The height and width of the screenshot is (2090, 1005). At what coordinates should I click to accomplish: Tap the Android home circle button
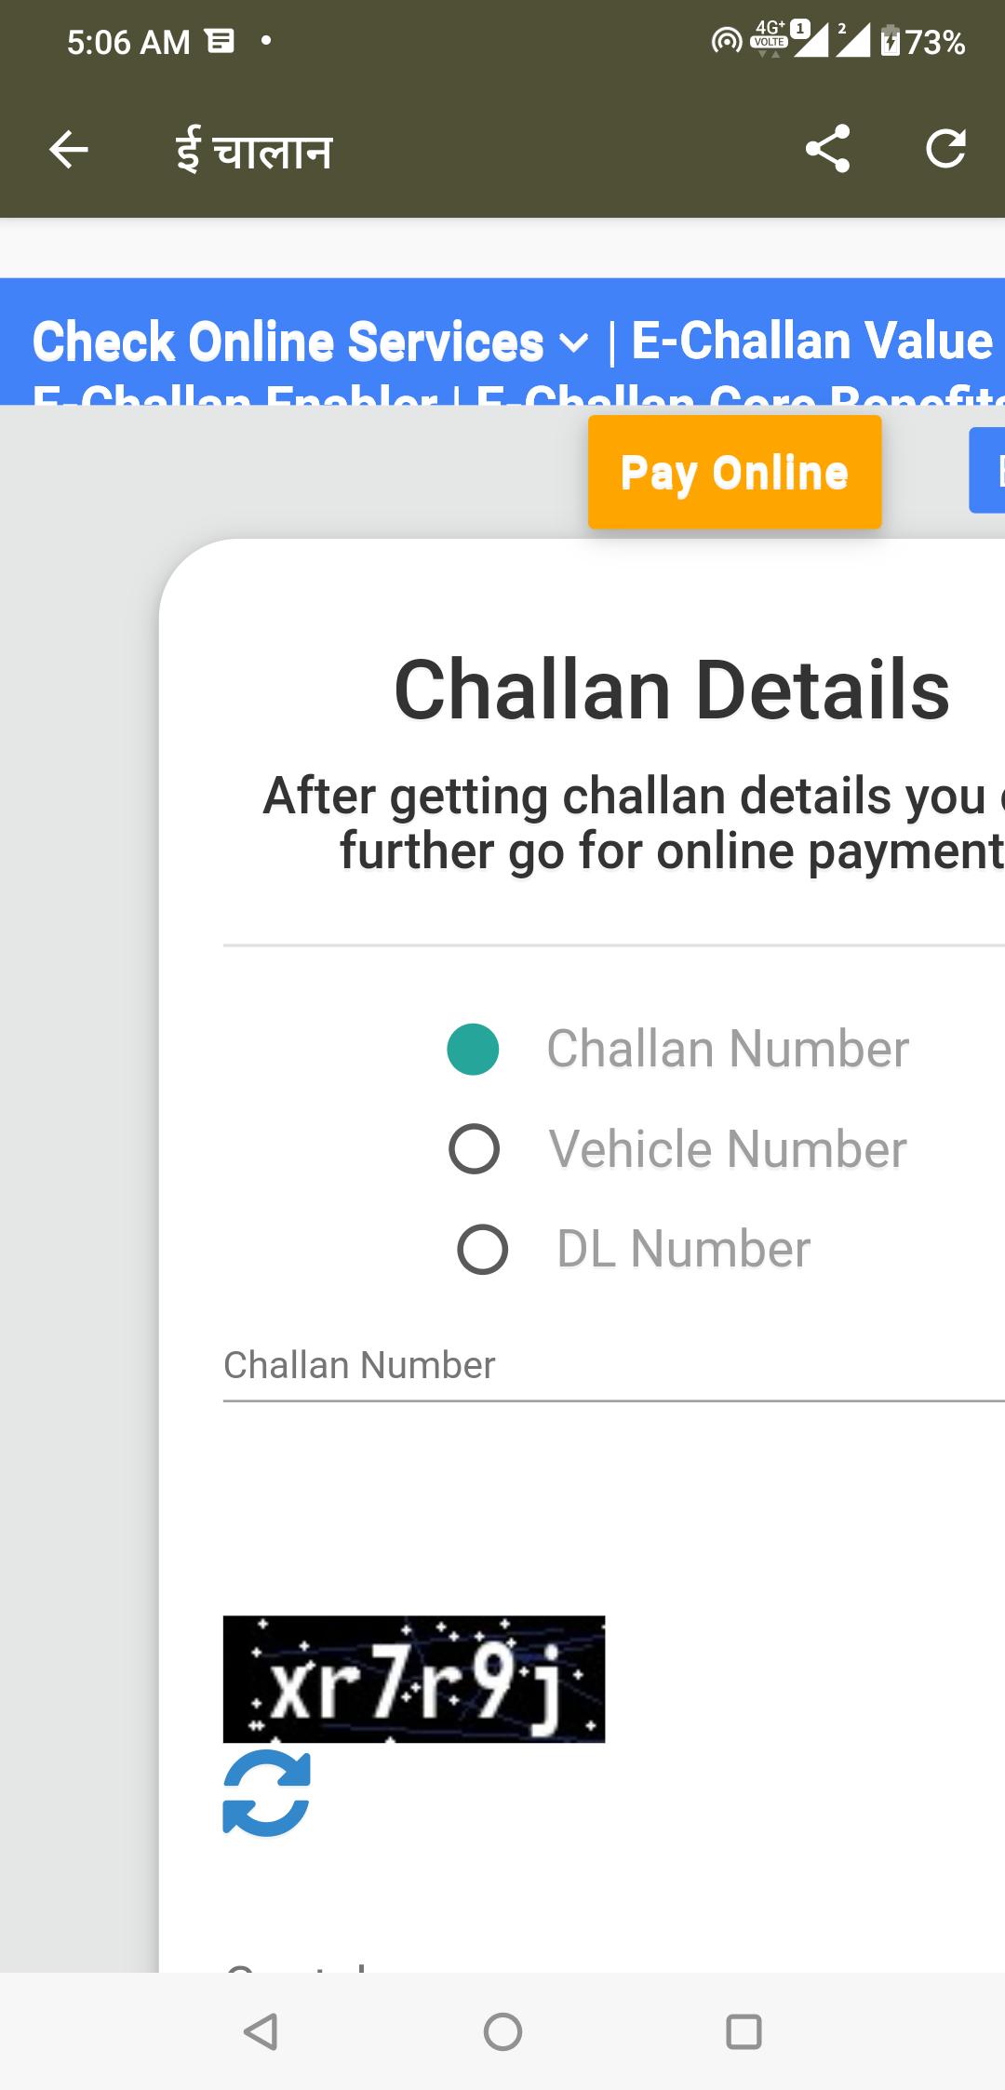point(502,2031)
